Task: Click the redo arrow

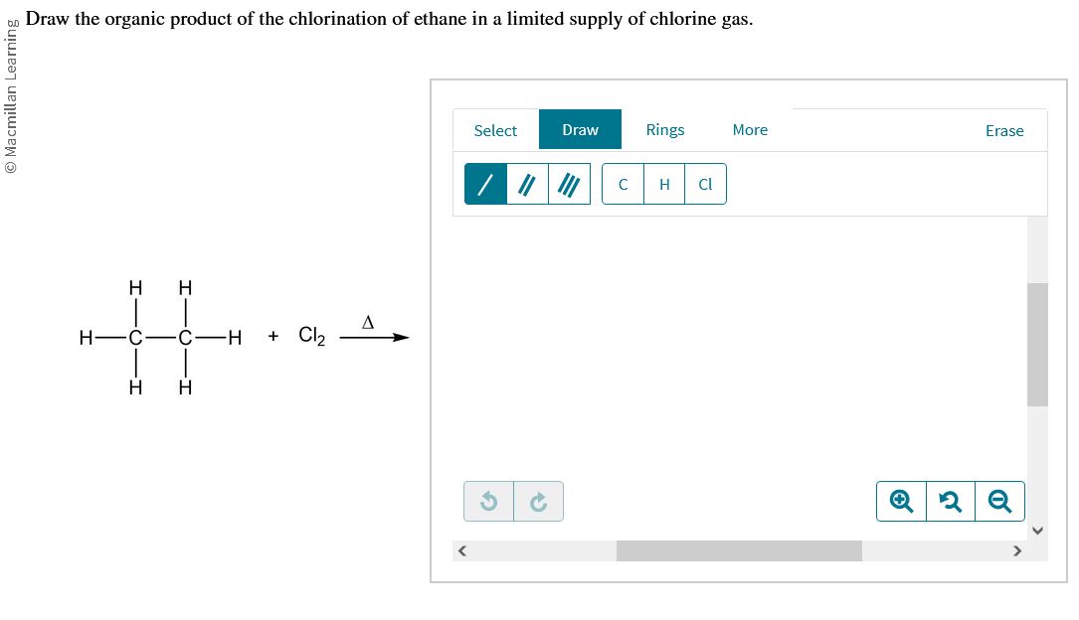Action: pos(538,501)
